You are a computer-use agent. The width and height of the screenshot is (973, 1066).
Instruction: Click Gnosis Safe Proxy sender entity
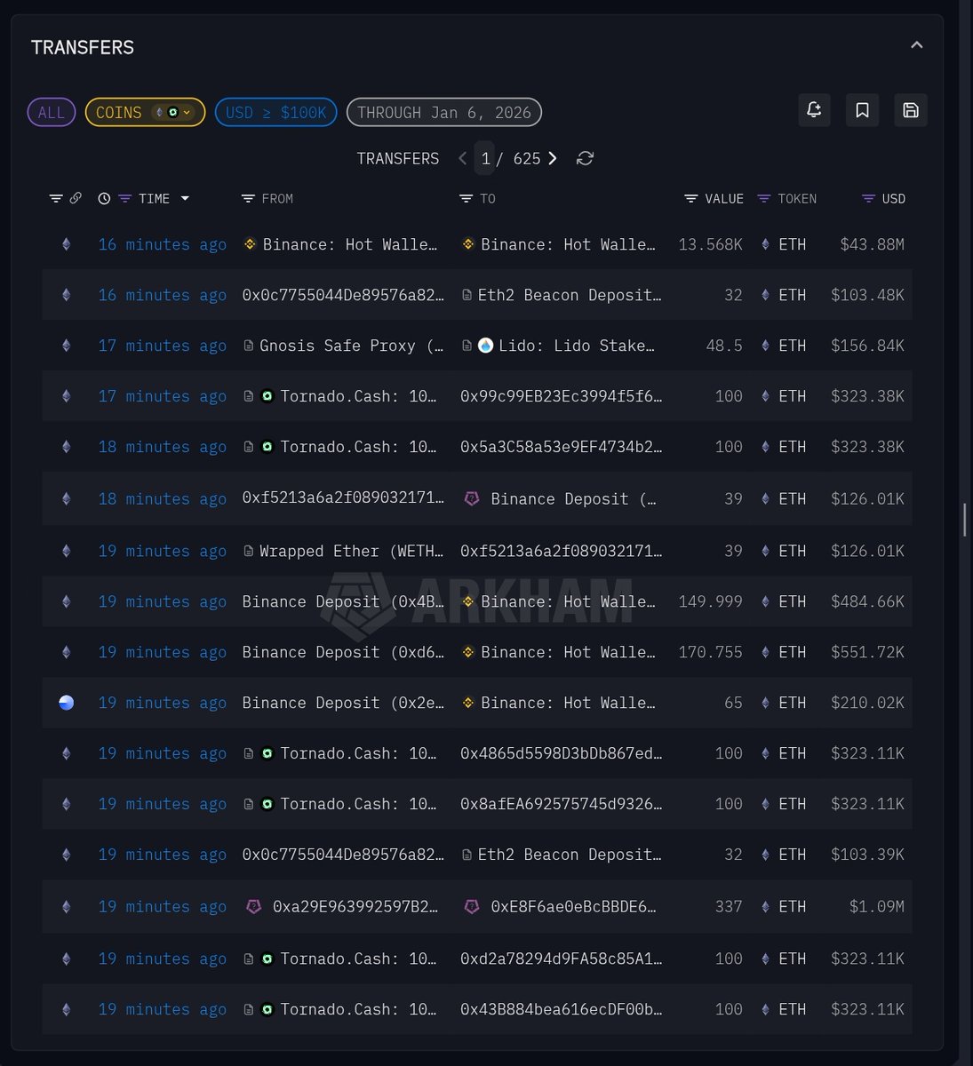[351, 346]
